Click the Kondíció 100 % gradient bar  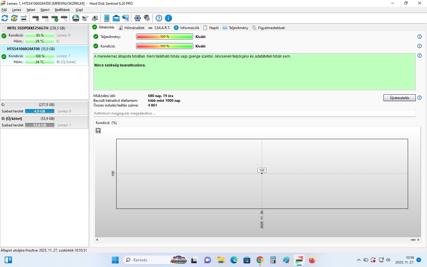pos(165,46)
